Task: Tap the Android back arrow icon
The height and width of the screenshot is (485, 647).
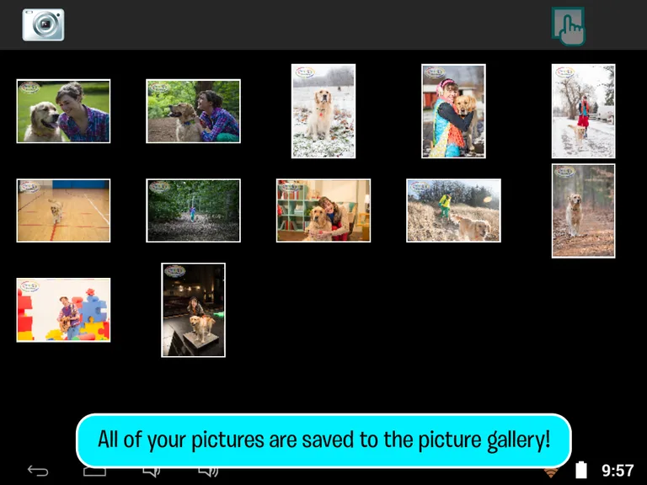Action: pyautogui.click(x=38, y=471)
